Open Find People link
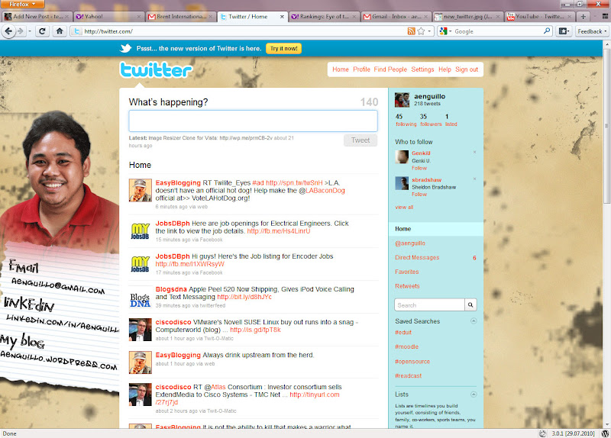Image resolution: width=611 pixels, height=438 pixels. point(390,69)
